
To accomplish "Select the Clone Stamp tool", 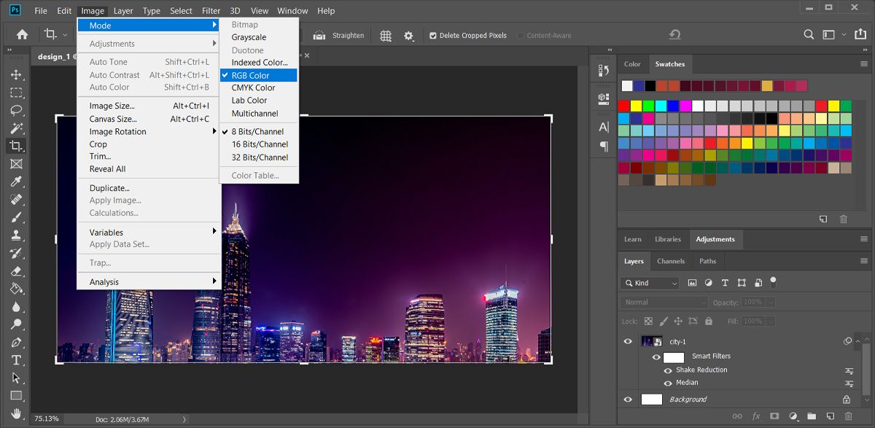I will pyautogui.click(x=16, y=236).
